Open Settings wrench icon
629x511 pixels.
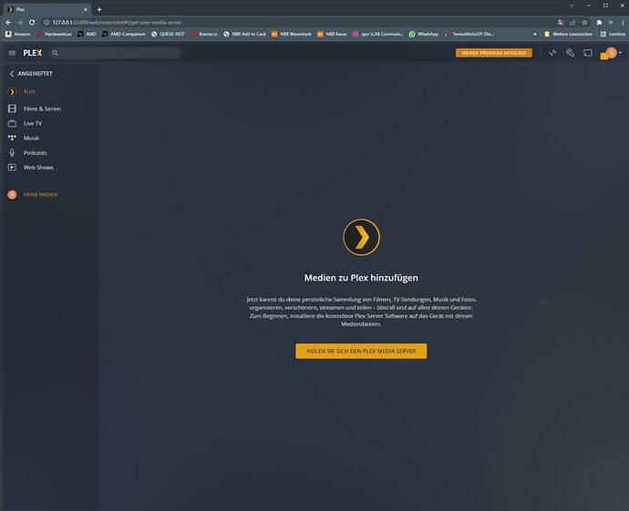(570, 53)
